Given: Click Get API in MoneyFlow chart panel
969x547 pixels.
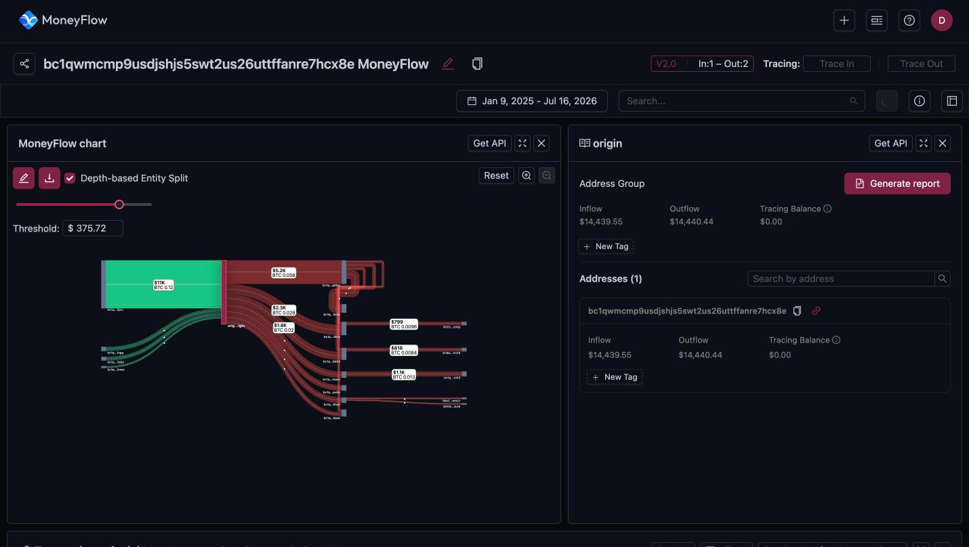Looking at the screenshot, I should click(490, 144).
